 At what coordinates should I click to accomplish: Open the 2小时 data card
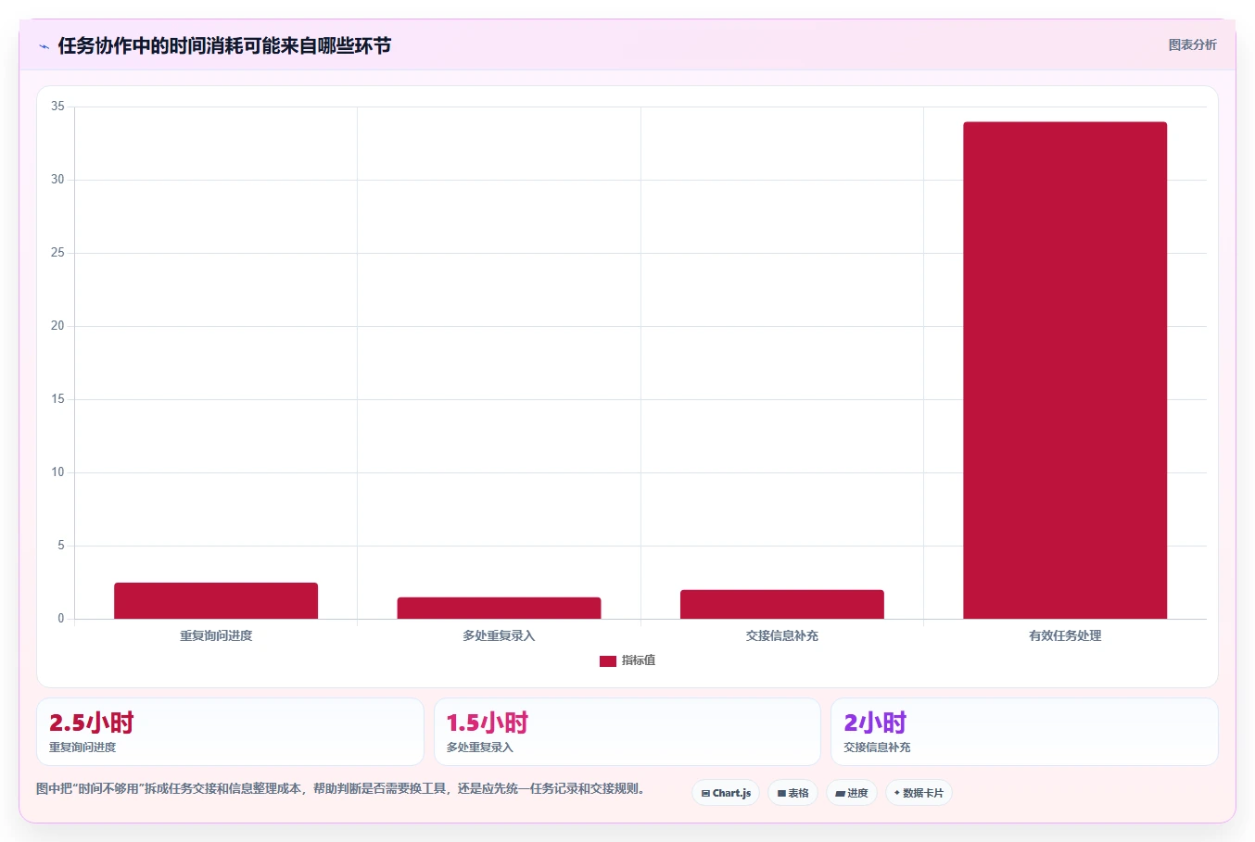pyautogui.click(x=1024, y=732)
